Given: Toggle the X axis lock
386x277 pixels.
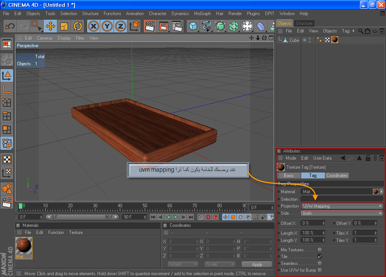Looking at the screenshot, I should [93, 26].
